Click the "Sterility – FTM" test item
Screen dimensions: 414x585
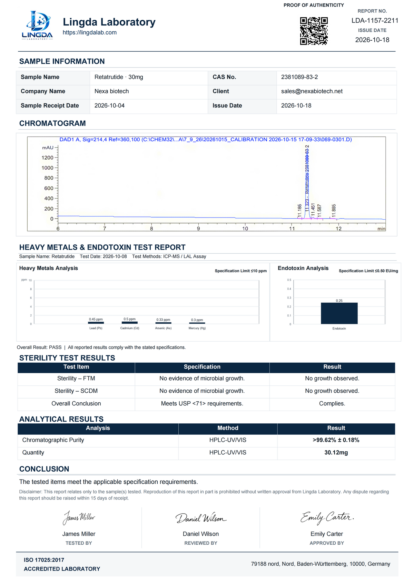pos(76,379)
